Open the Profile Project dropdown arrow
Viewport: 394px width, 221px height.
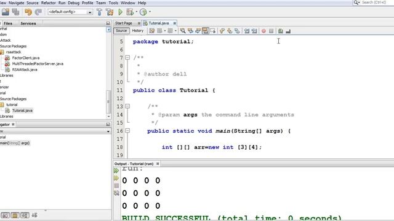[x=150, y=12]
